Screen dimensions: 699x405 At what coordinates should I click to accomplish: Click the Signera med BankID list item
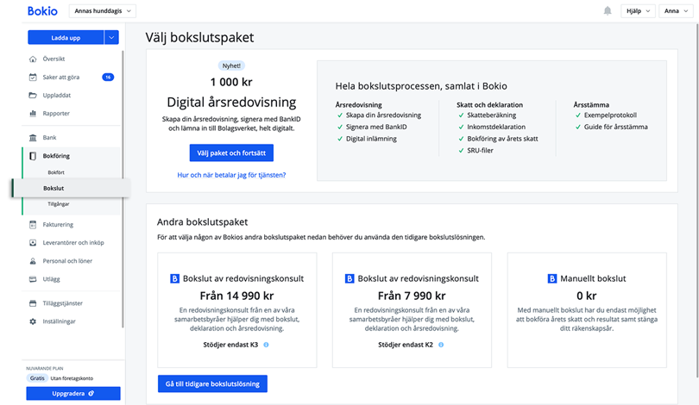pos(376,127)
